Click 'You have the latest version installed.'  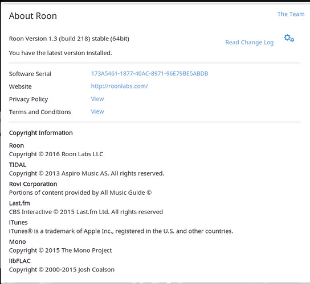point(60,53)
